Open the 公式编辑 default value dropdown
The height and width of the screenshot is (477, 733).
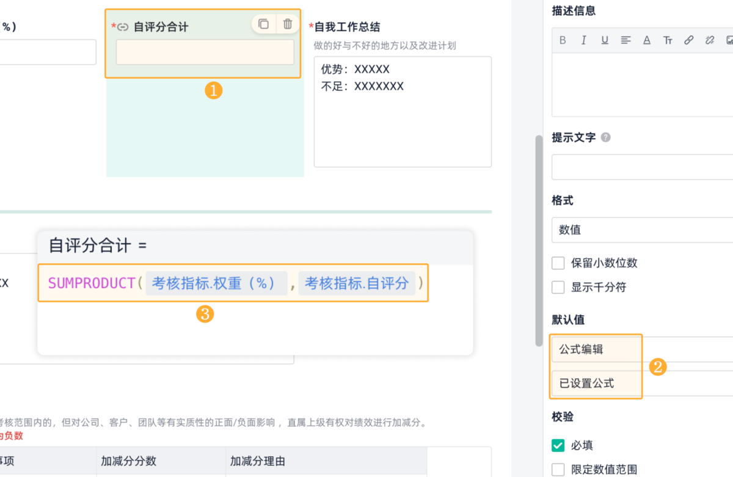[641, 349]
